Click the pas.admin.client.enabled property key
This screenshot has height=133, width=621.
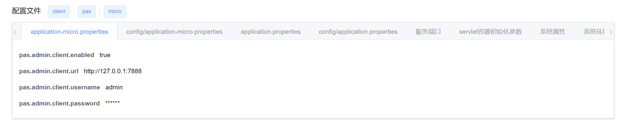coord(57,55)
